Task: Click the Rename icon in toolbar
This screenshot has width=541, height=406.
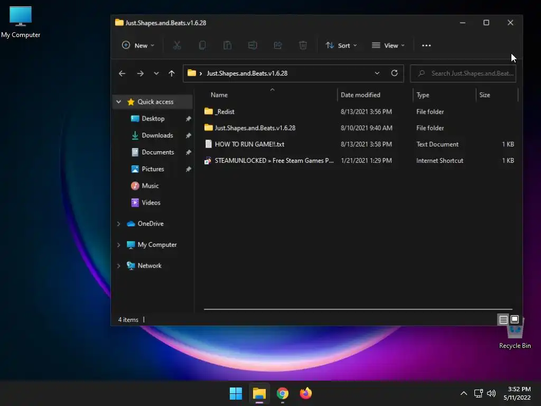Action: (253, 45)
